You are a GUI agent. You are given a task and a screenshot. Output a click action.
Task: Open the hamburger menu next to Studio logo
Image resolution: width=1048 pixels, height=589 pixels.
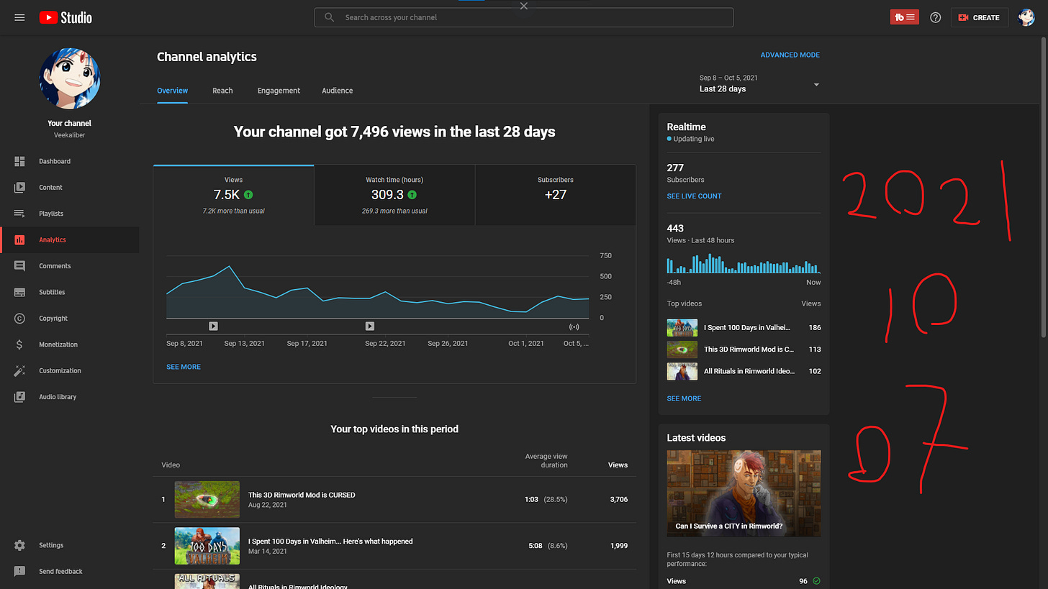coord(19,17)
